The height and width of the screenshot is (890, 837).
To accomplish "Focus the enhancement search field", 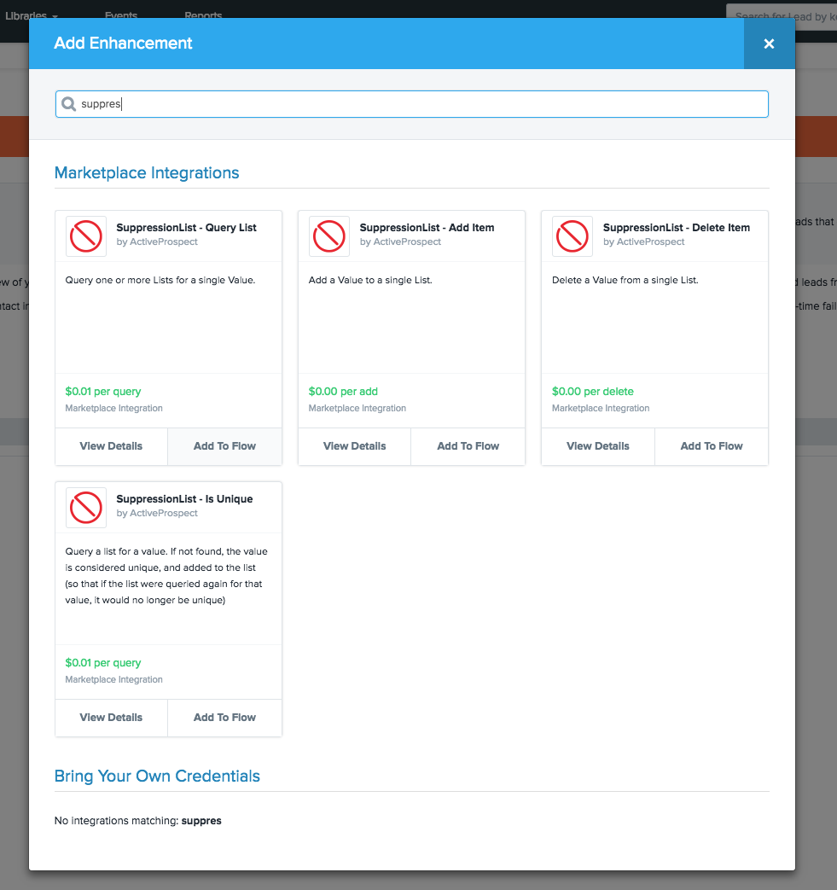I will pos(412,104).
